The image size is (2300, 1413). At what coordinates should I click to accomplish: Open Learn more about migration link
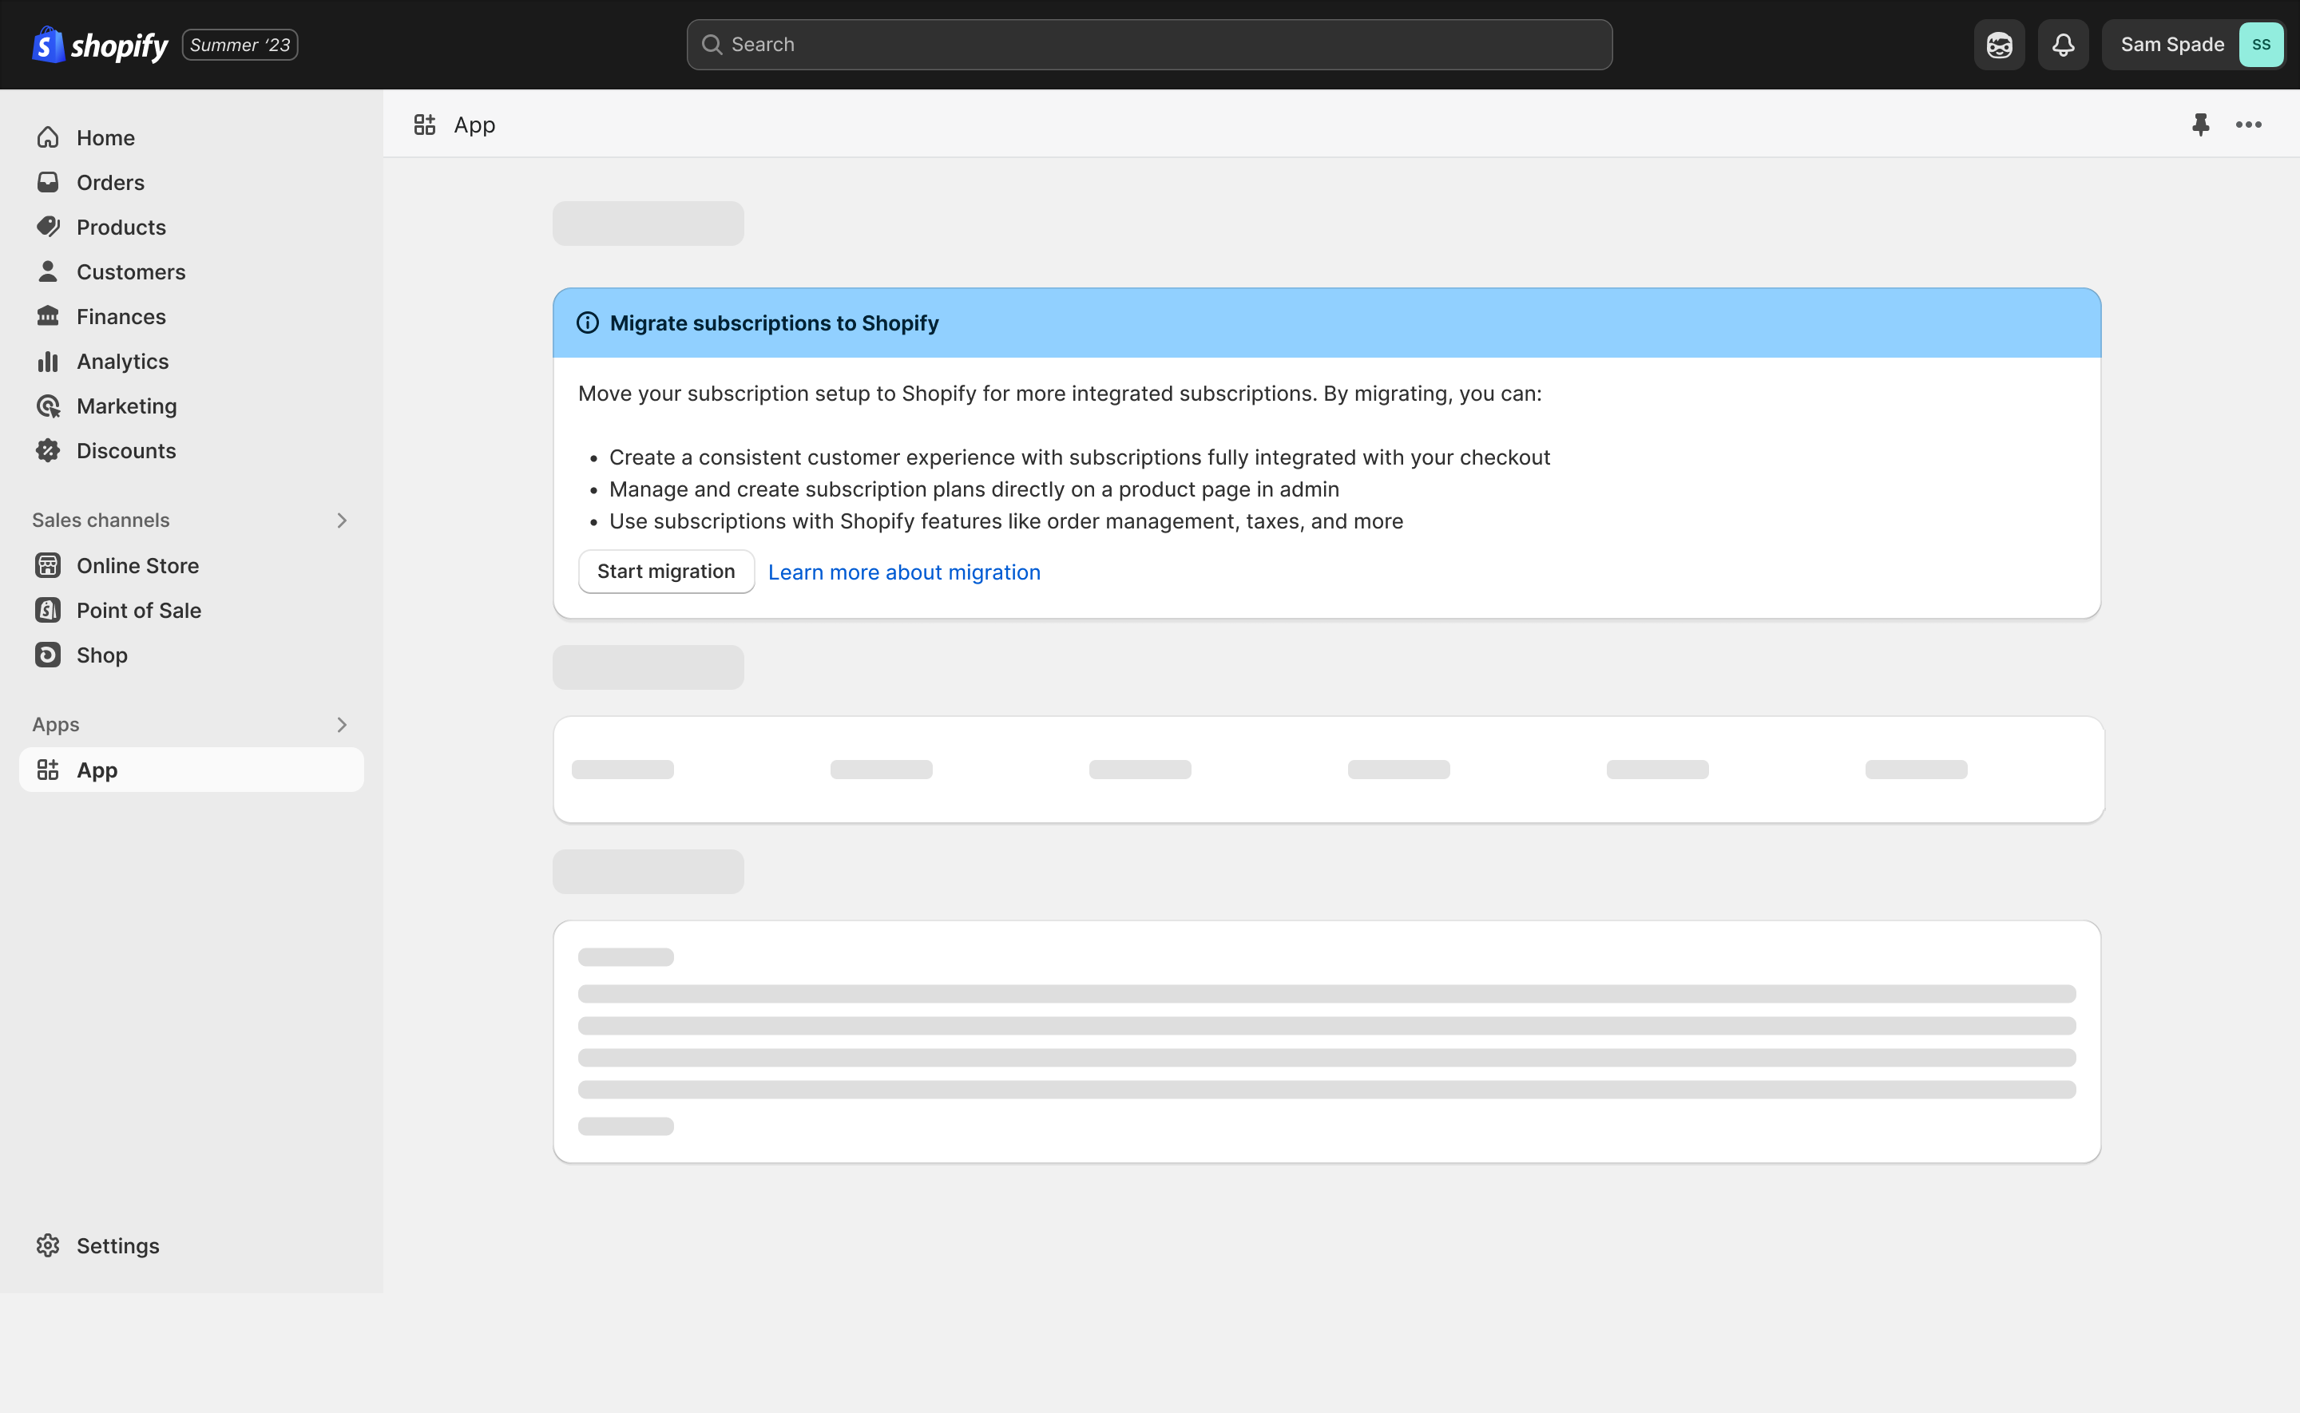(x=904, y=573)
